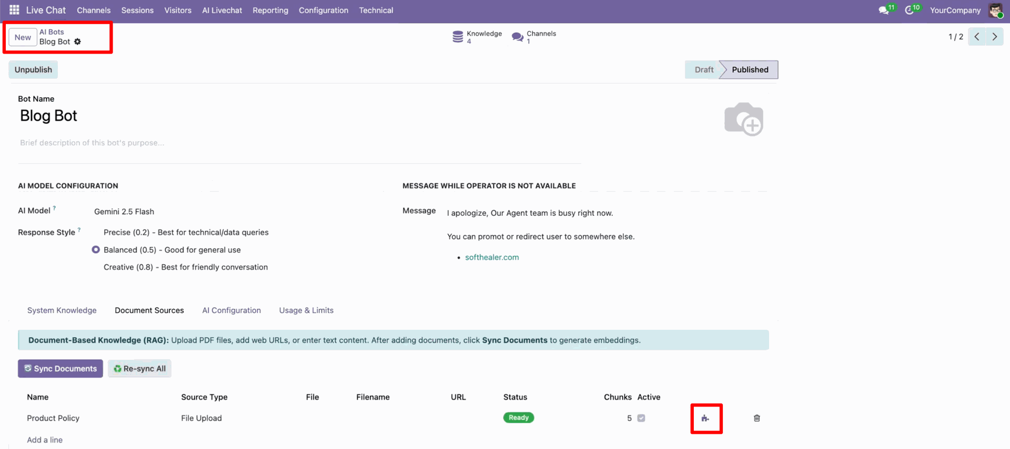Click the Product Policy name cell
This screenshot has height=449, width=1010.
(x=53, y=418)
